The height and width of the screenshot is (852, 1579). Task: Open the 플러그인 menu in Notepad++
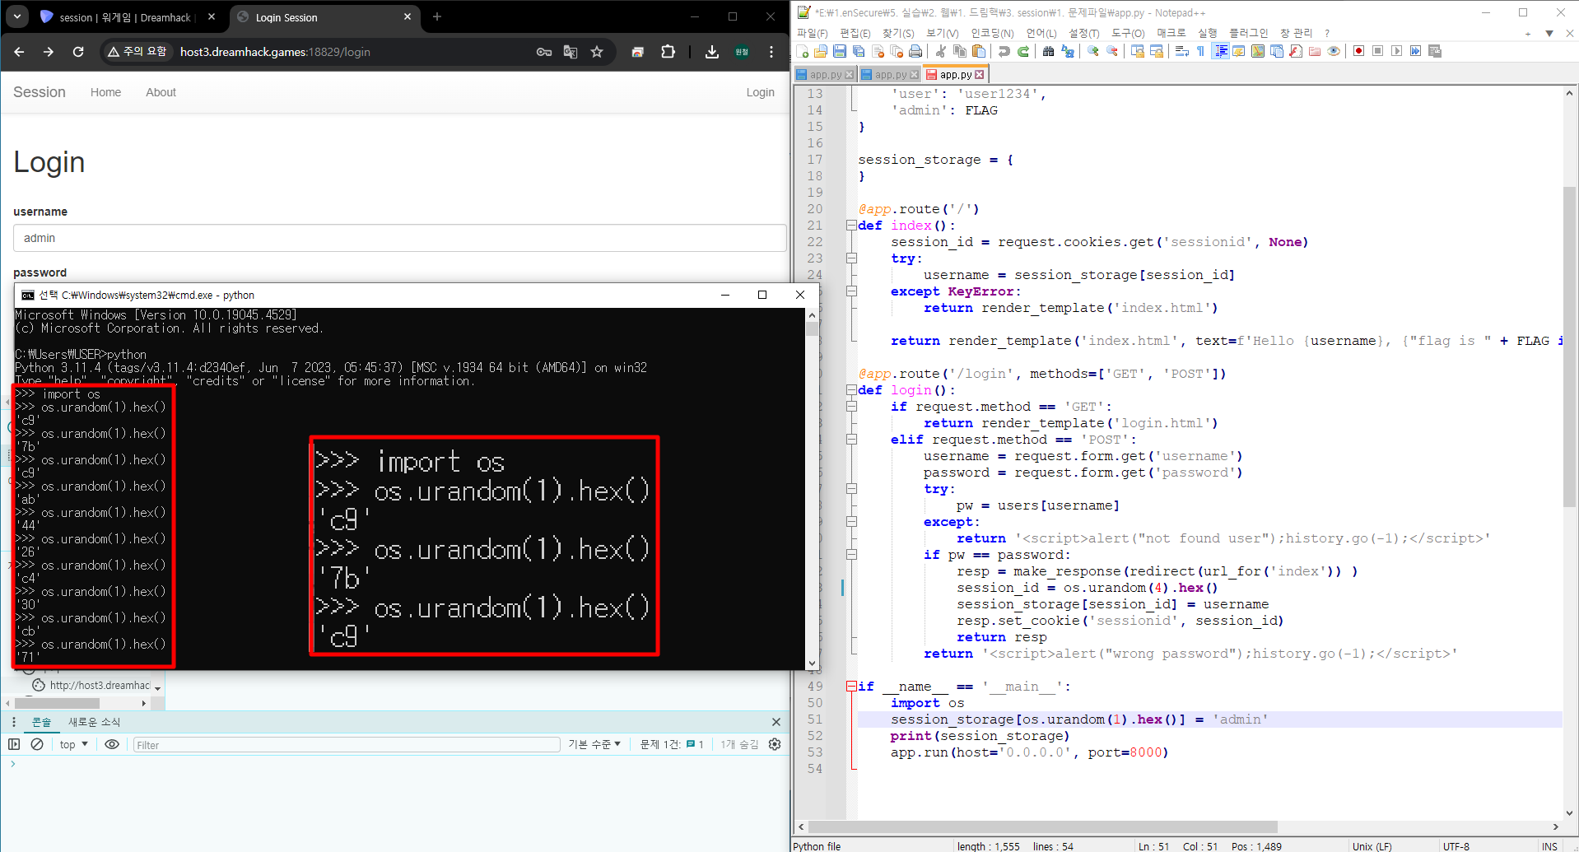pos(1248,33)
